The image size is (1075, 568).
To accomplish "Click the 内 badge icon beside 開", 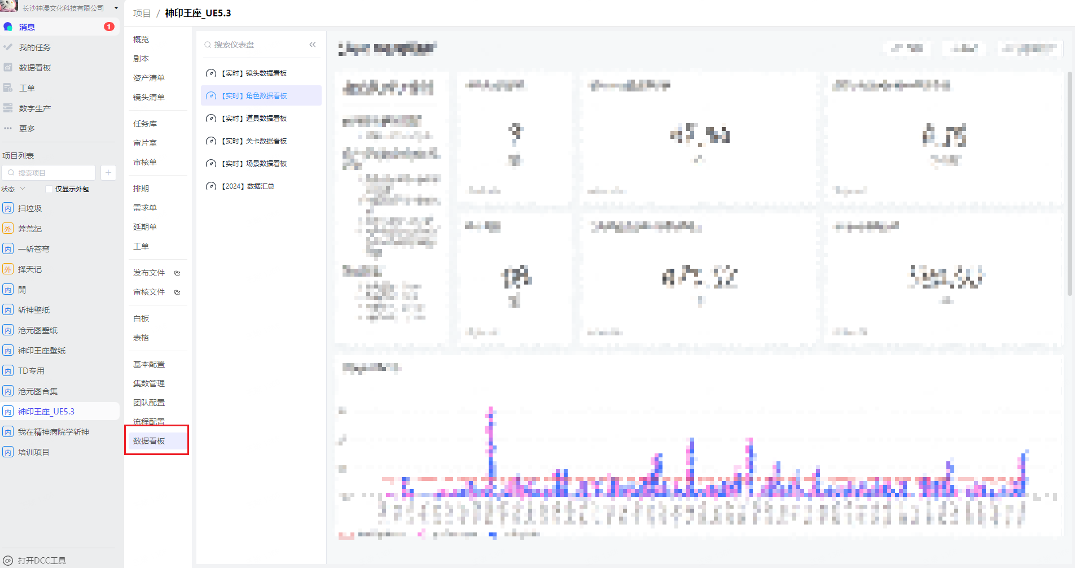I will 8,290.
